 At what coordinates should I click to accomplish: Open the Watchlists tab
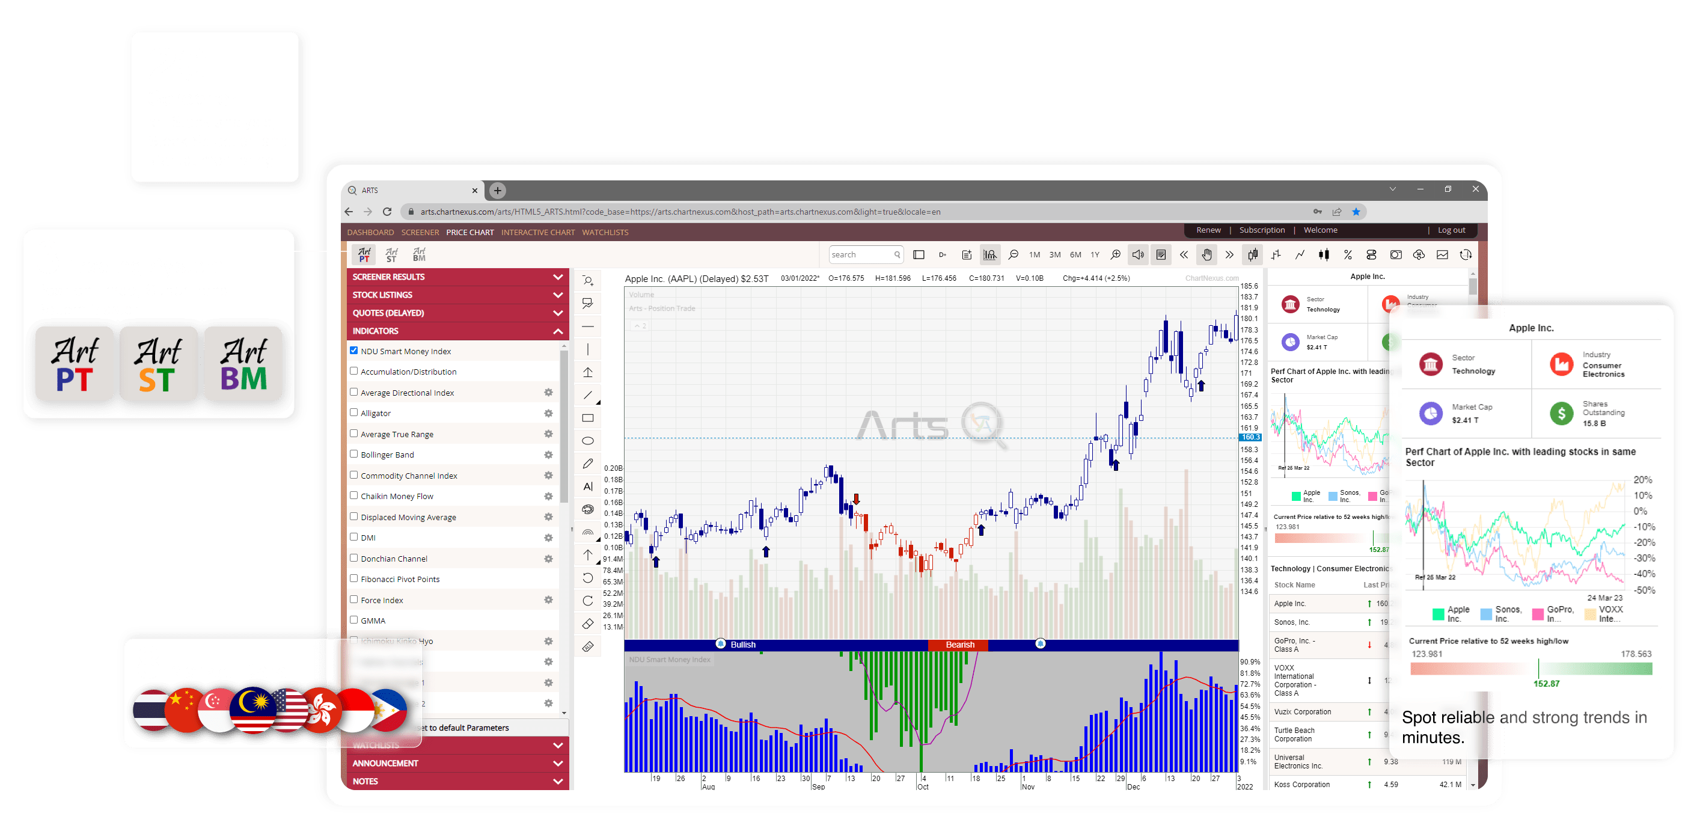tap(605, 232)
